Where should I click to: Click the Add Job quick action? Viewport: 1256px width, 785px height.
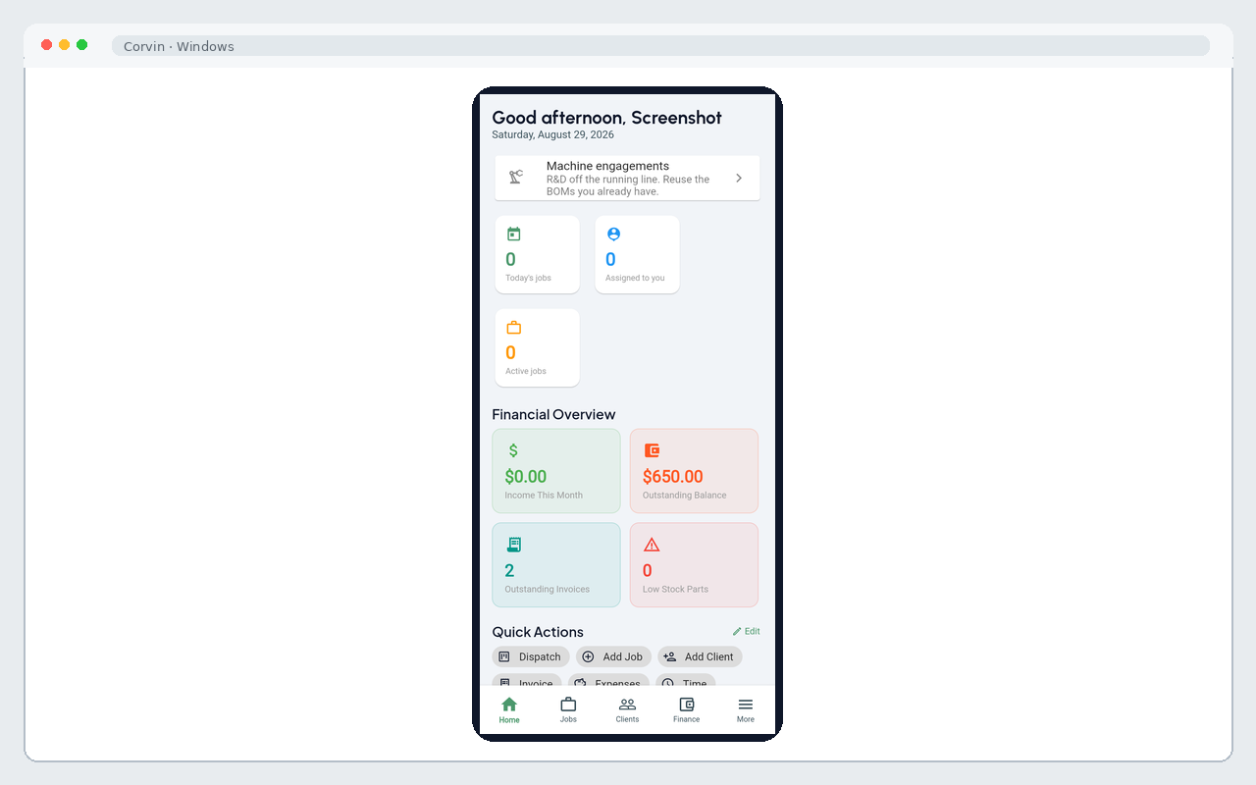613,656
